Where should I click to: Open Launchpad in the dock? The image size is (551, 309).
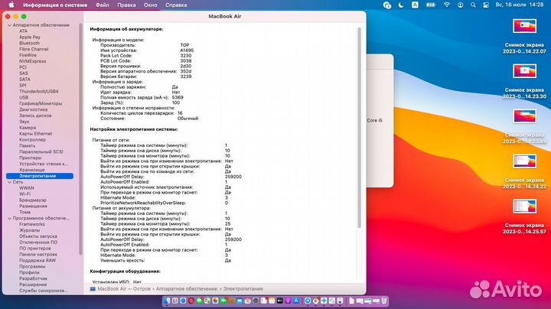click(x=174, y=301)
